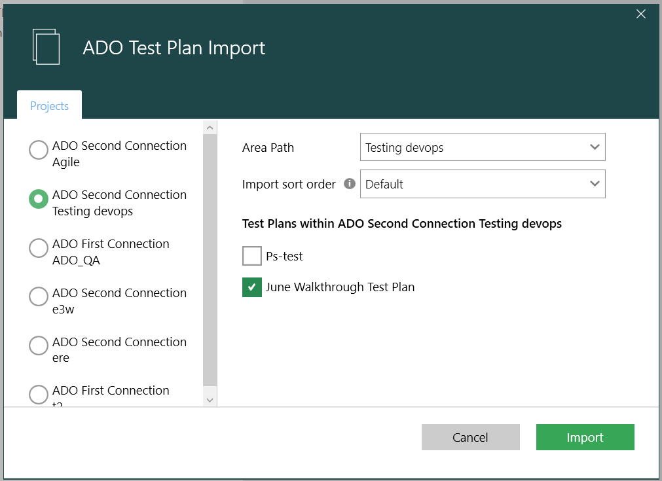Uncheck the June Walkthrough Test Plan
This screenshot has width=662, height=481.
(x=251, y=287)
